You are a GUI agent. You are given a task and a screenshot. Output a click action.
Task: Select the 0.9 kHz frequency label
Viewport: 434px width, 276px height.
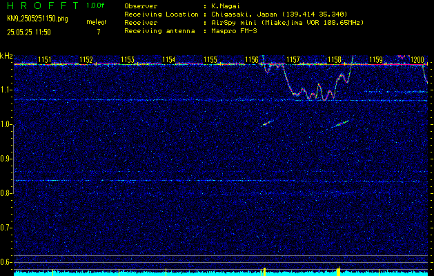click(6, 159)
